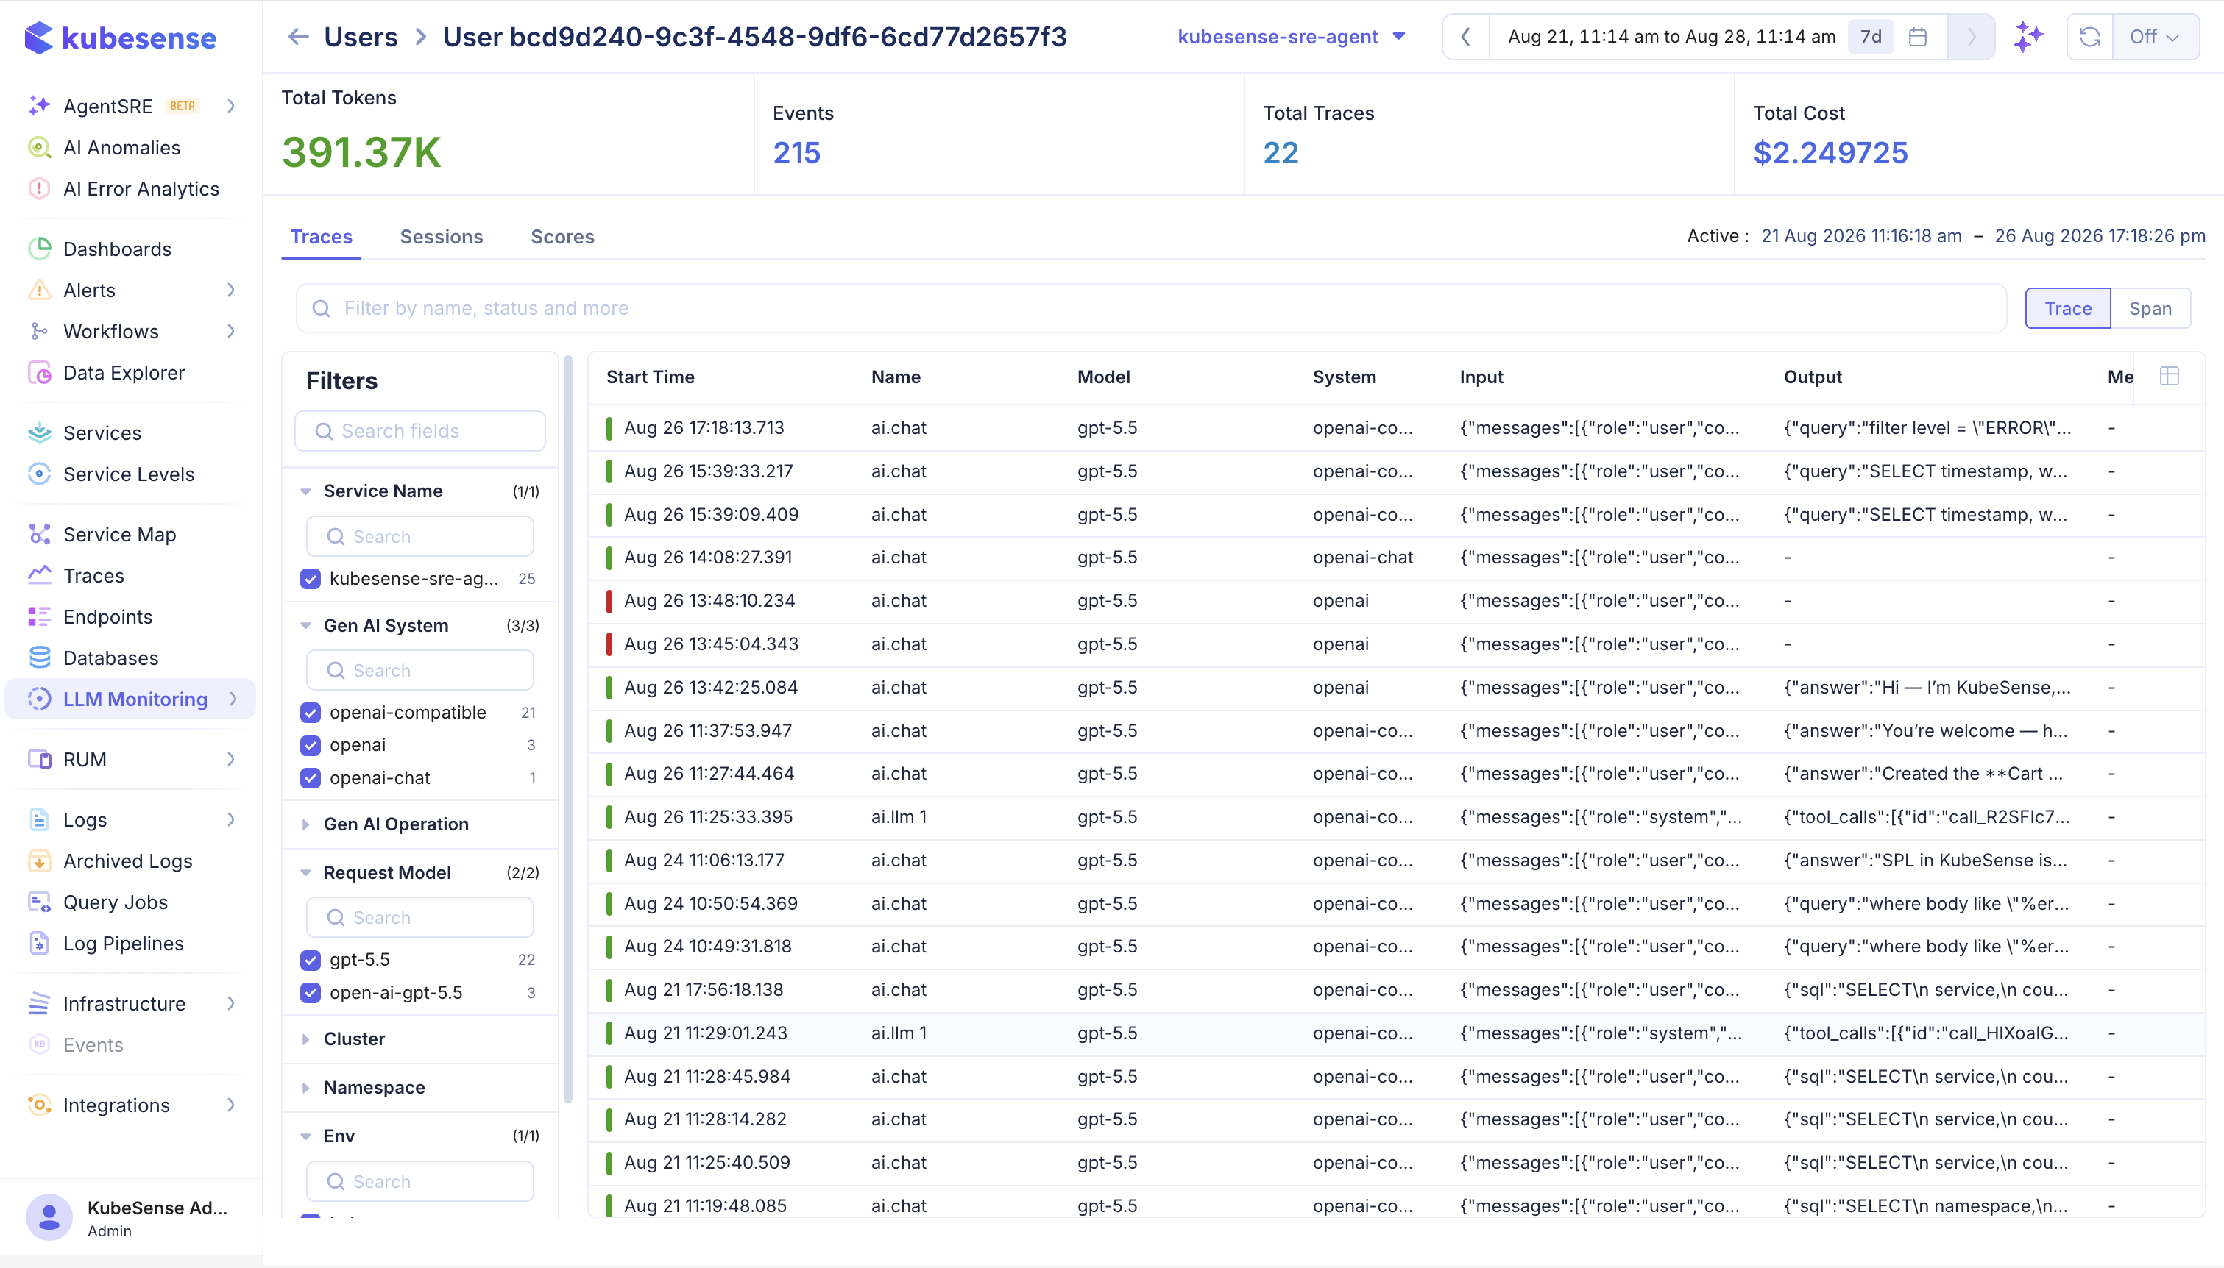This screenshot has width=2224, height=1268.
Task: Uncheck kubesense-sre-agent service filter
Action: [x=311, y=578]
